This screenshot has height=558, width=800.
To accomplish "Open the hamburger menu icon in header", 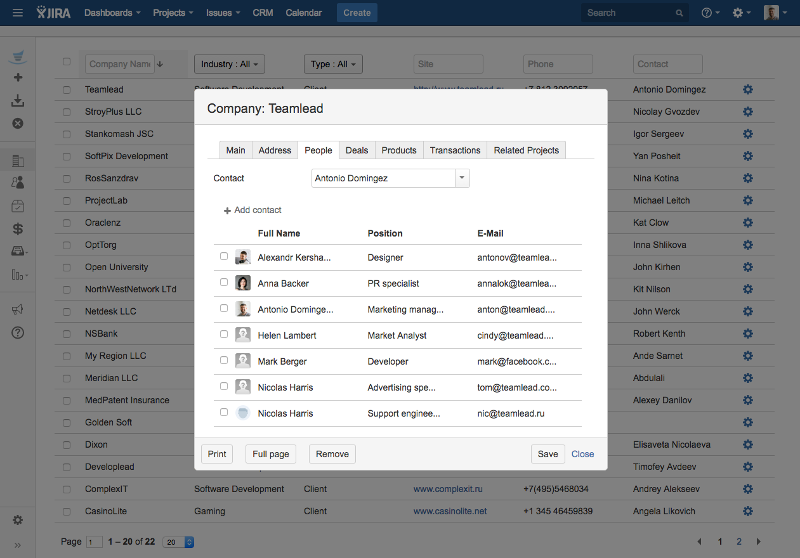I will 18,13.
